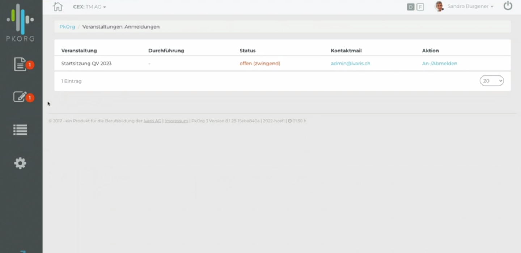Open the page size dropdown showing 20
The height and width of the screenshot is (253, 521).
491,81
